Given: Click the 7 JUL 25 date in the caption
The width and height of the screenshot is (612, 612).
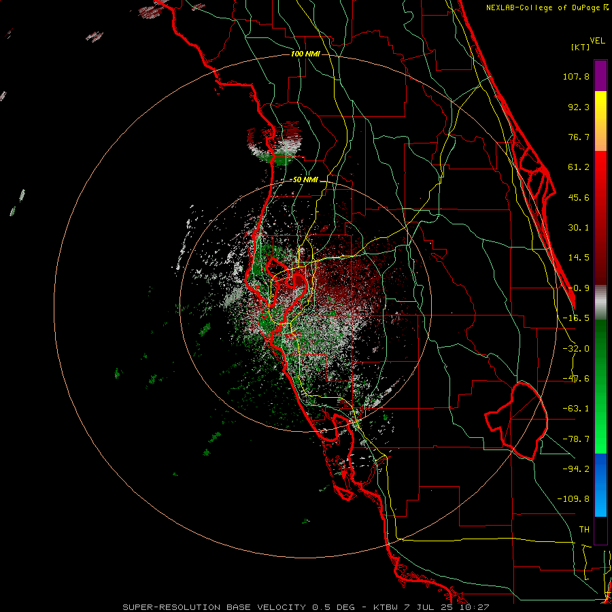Looking at the screenshot, I should pyautogui.click(x=428, y=607).
